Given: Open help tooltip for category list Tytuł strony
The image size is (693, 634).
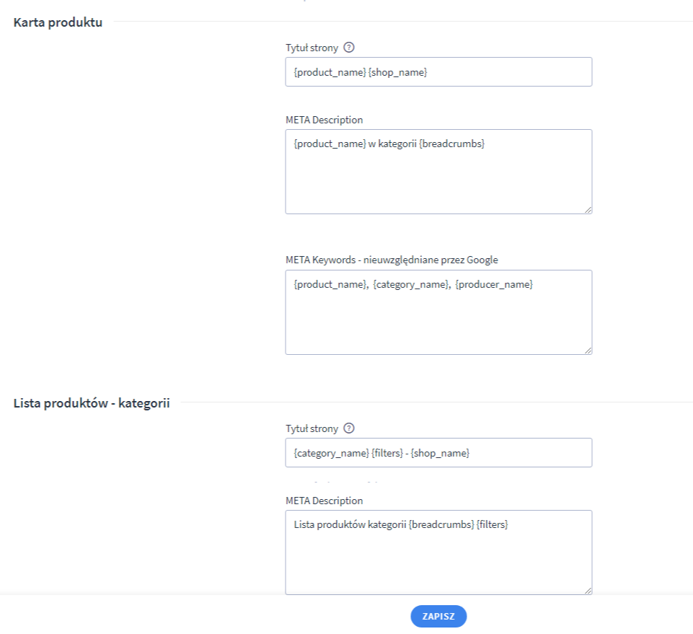Looking at the screenshot, I should 349,428.
